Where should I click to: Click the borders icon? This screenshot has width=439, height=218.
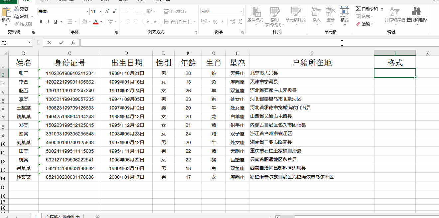70,22
